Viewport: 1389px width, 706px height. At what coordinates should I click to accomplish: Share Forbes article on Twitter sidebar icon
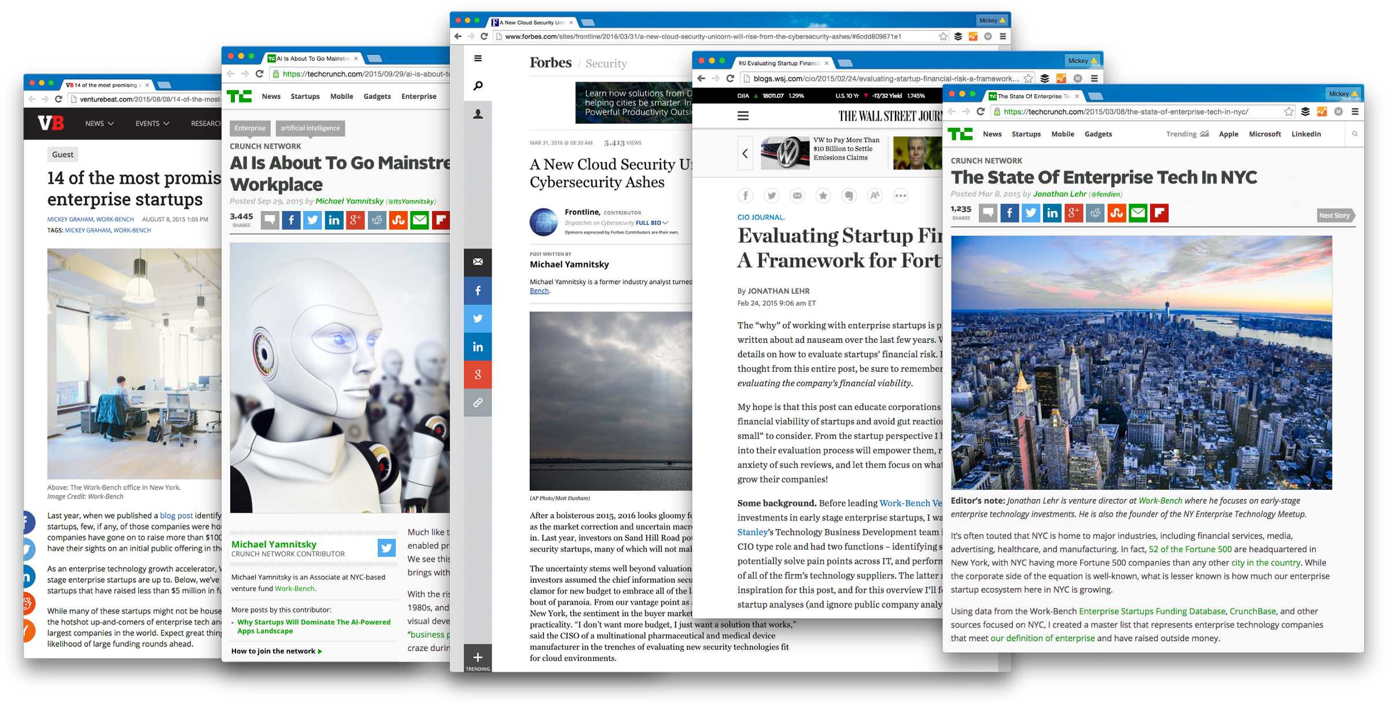click(478, 319)
